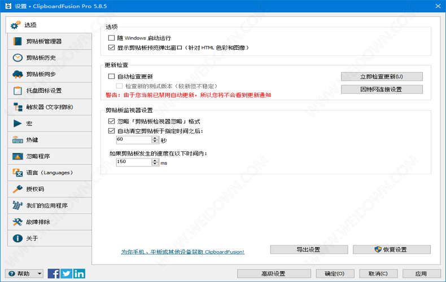
Task: Open 因特网连接设置 button
Action: [x=382, y=89]
